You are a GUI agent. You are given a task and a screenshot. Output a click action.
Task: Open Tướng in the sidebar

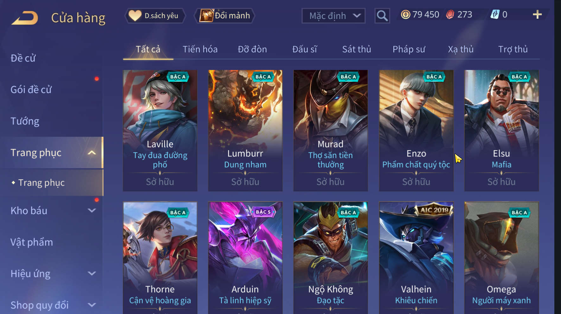[25, 121]
